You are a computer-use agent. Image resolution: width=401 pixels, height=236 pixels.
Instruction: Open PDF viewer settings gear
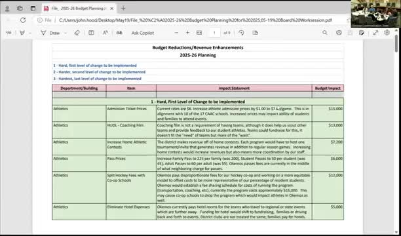point(387,33)
